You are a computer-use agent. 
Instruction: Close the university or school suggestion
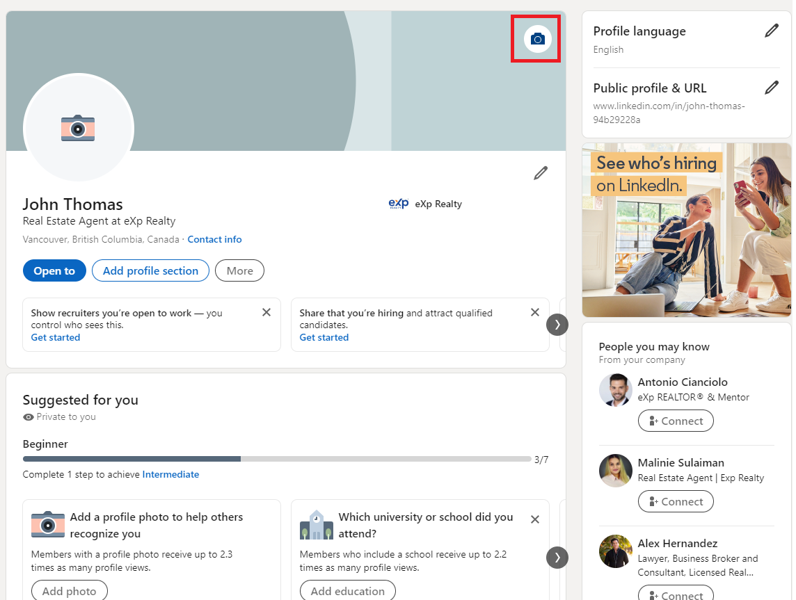point(535,519)
